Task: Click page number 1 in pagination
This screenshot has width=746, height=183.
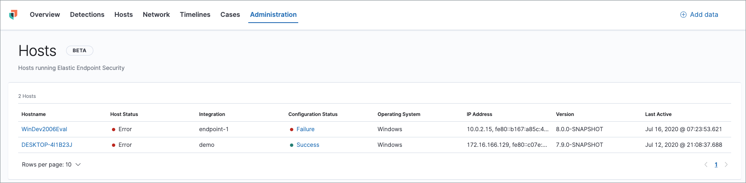Action: click(x=716, y=164)
